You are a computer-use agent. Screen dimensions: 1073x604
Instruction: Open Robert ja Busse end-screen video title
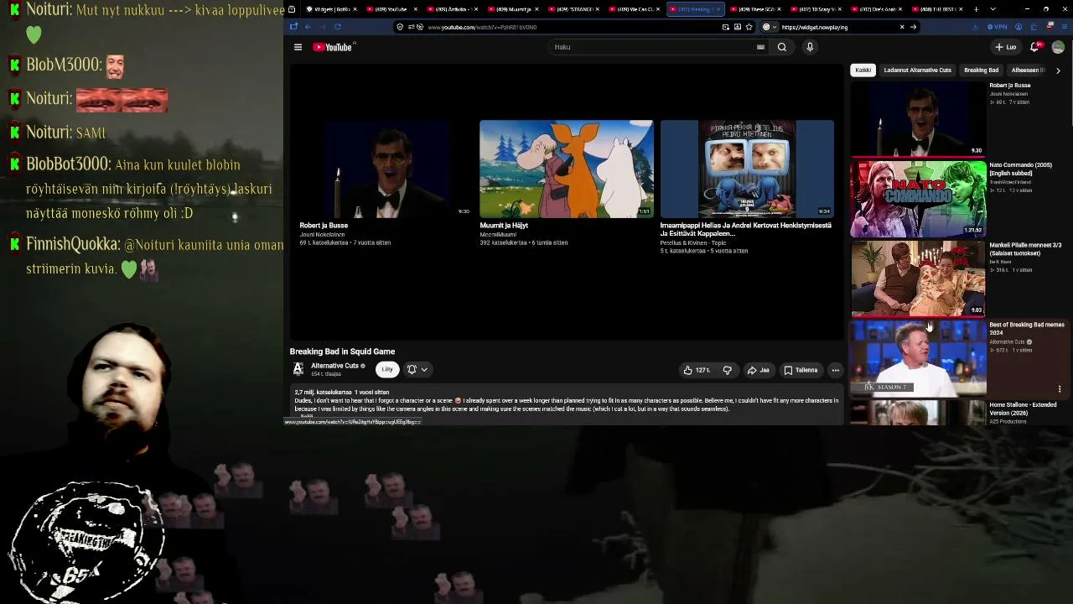(324, 226)
